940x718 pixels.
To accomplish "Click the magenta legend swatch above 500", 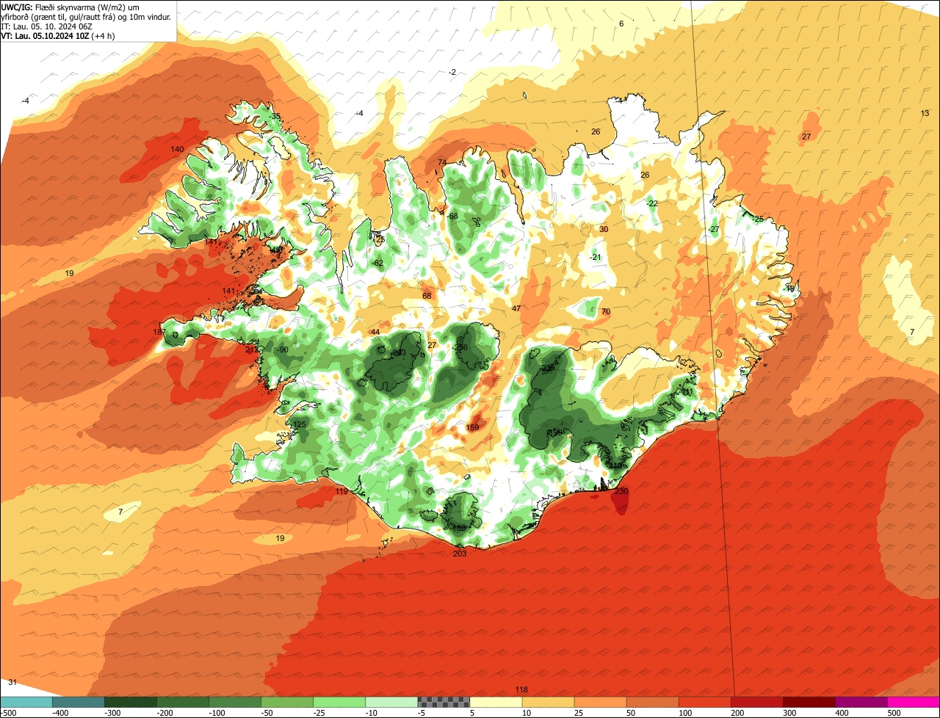I will [x=914, y=702].
